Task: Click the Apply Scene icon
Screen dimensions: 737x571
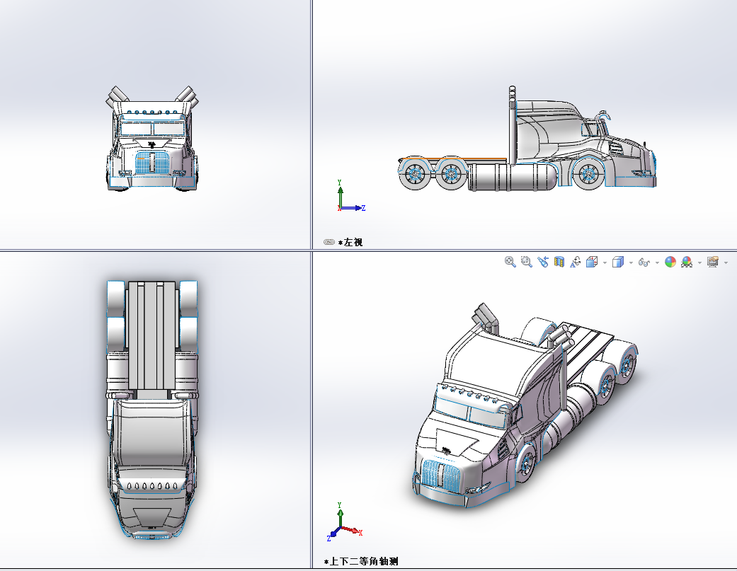Action: coord(687,262)
